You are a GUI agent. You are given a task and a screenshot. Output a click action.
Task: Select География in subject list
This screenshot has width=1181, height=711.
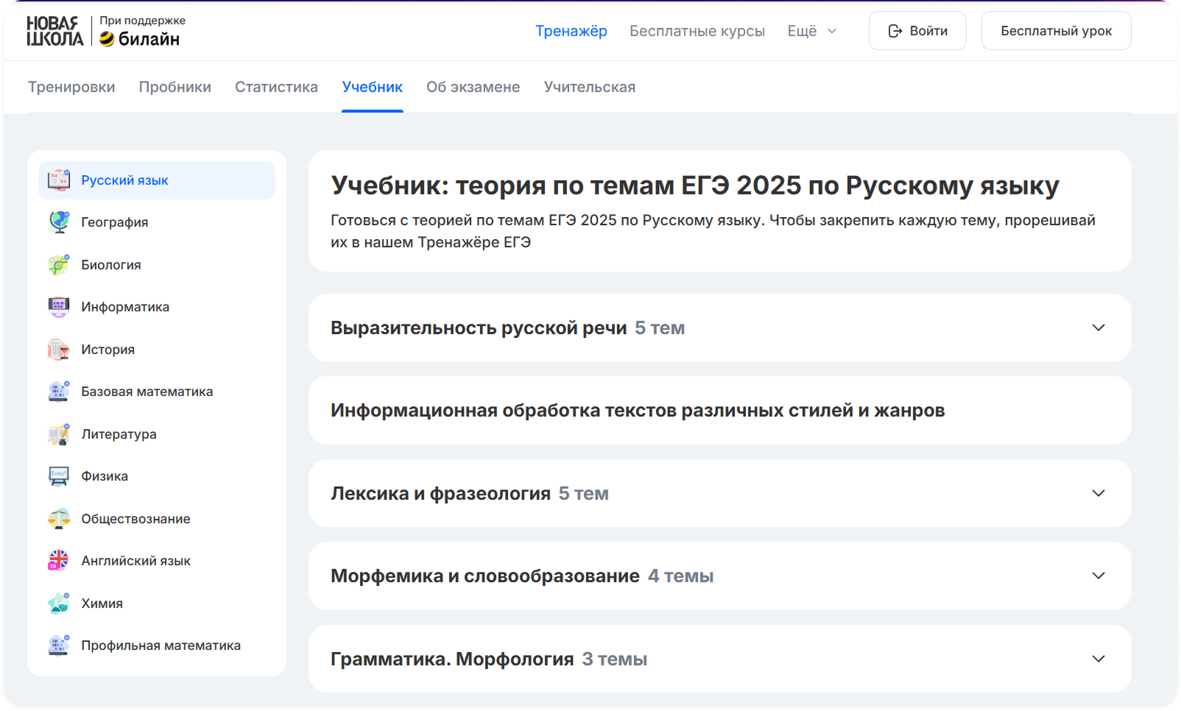[157, 222]
